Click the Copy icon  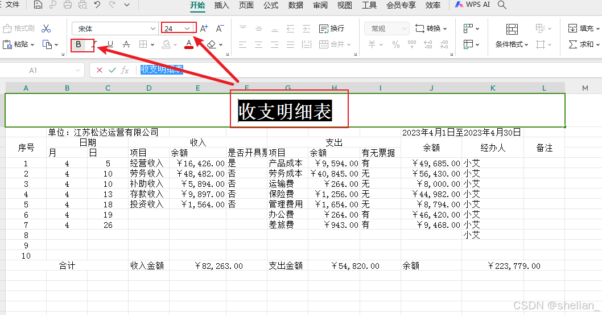[47, 44]
